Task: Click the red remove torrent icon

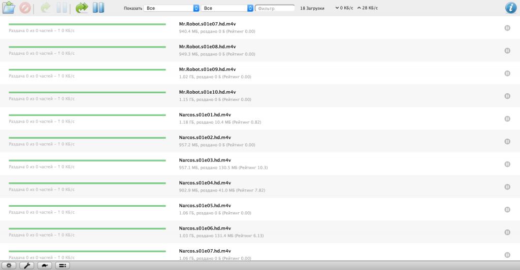Action: coord(25,8)
